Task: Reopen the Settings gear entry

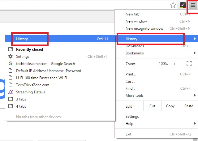Action: pyautogui.click(x=23, y=57)
